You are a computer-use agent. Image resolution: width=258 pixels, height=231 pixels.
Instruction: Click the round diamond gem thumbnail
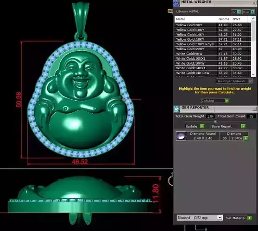[x=181, y=136]
